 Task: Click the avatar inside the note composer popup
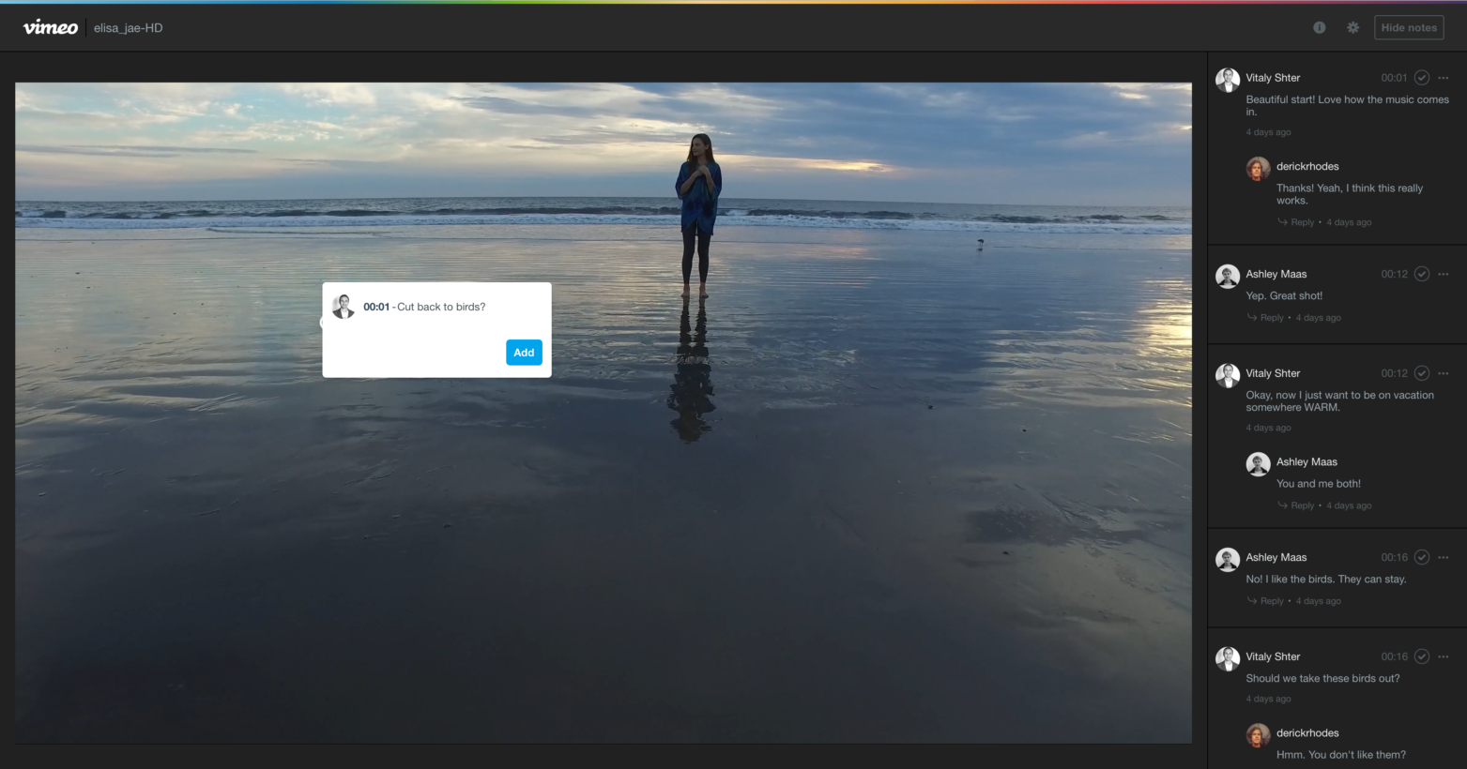[x=344, y=307]
